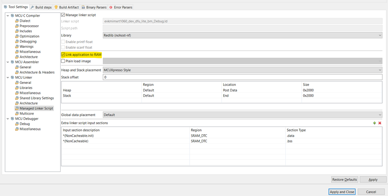Click the Heap row in table

click(221, 90)
